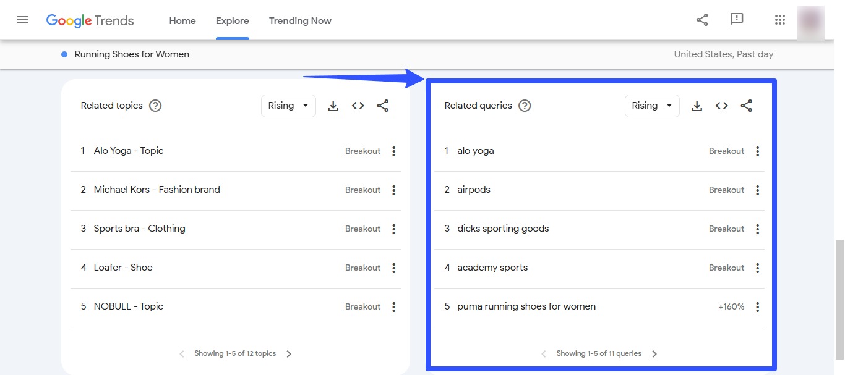Click puma running shoes for women query
Screen dimensions: 845x375
tap(526, 306)
